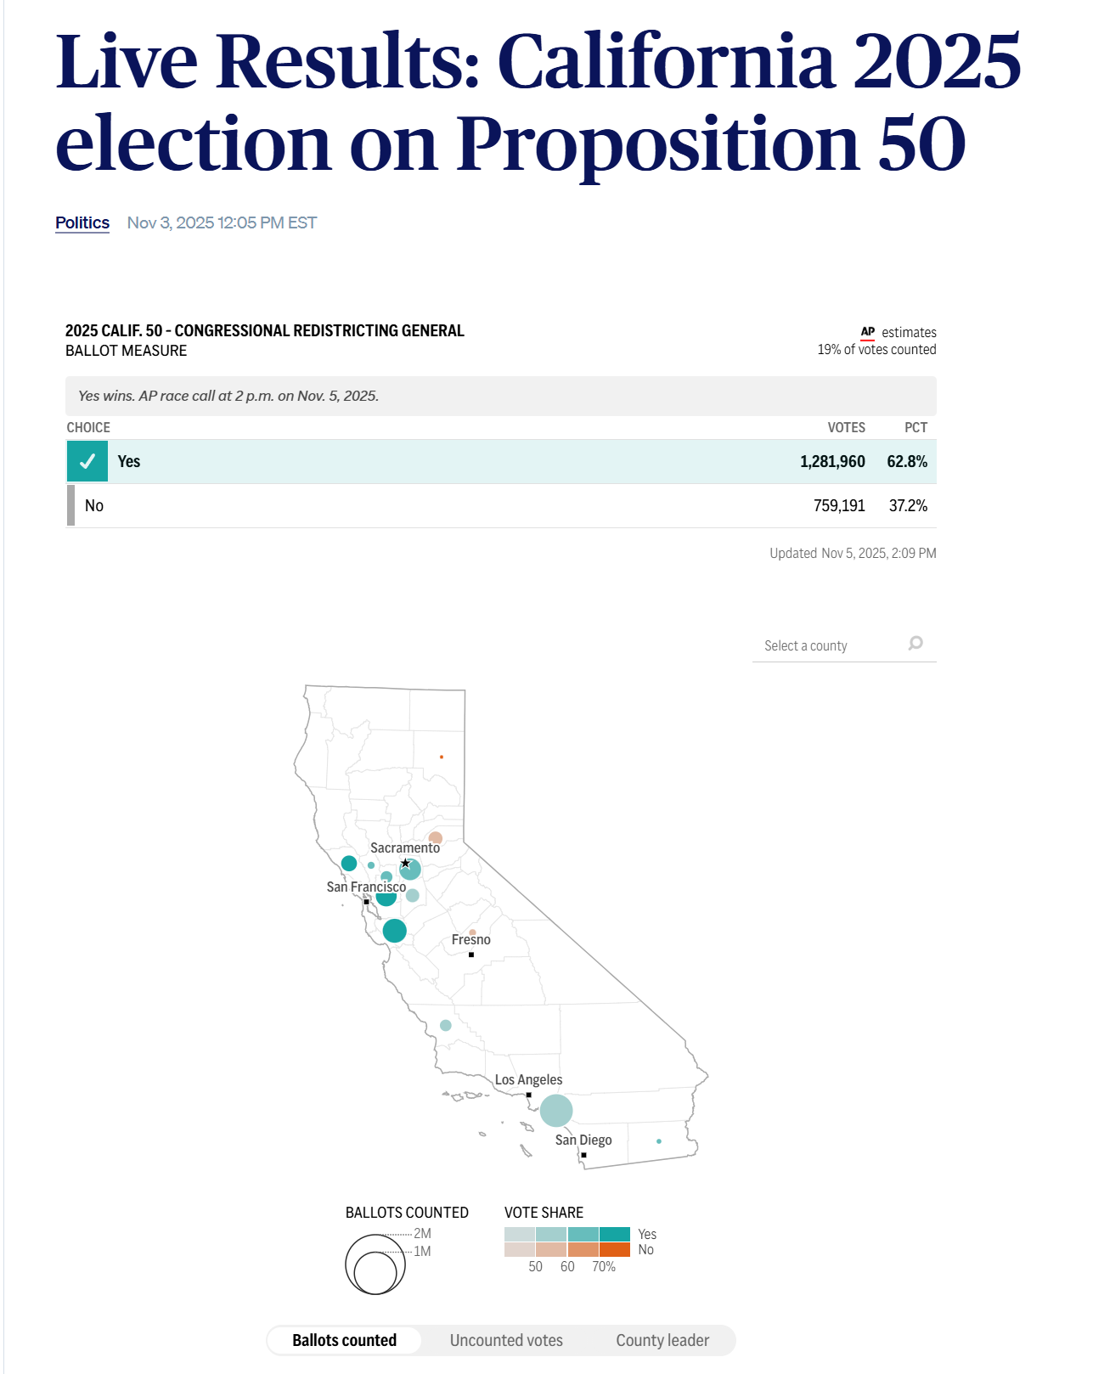
Task: Click the San Diego black square marker
Action: [583, 1155]
